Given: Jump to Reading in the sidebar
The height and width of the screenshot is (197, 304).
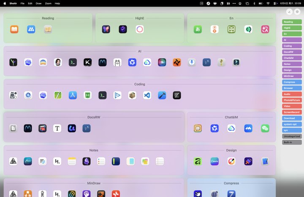Looking at the screenshot, I should [x=292, y=22].
